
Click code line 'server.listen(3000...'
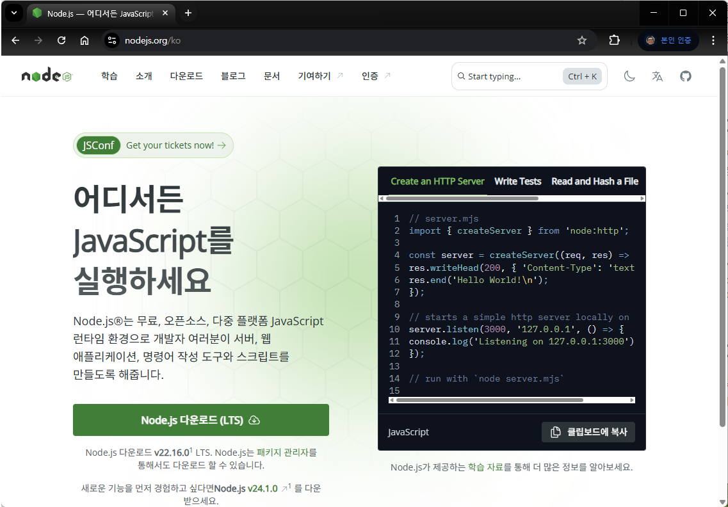tap(516, 329)
